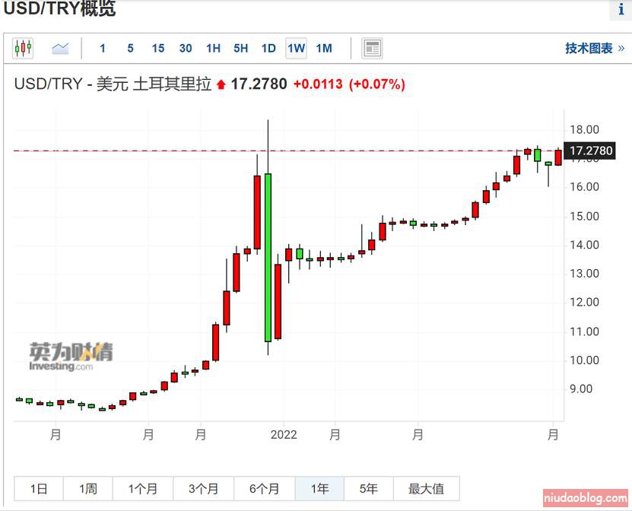This screenshot has width=632, height=511.
Task: Select the 5 minute interval
Action: [130, 49]
